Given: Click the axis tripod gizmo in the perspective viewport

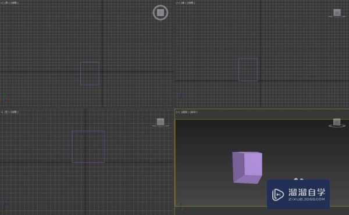Looking at the screenshot, I should [x=182, y=206].
